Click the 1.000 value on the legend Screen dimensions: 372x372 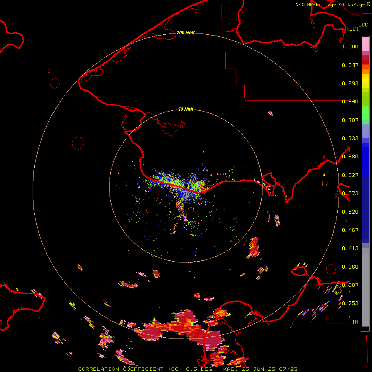point(350,46)
